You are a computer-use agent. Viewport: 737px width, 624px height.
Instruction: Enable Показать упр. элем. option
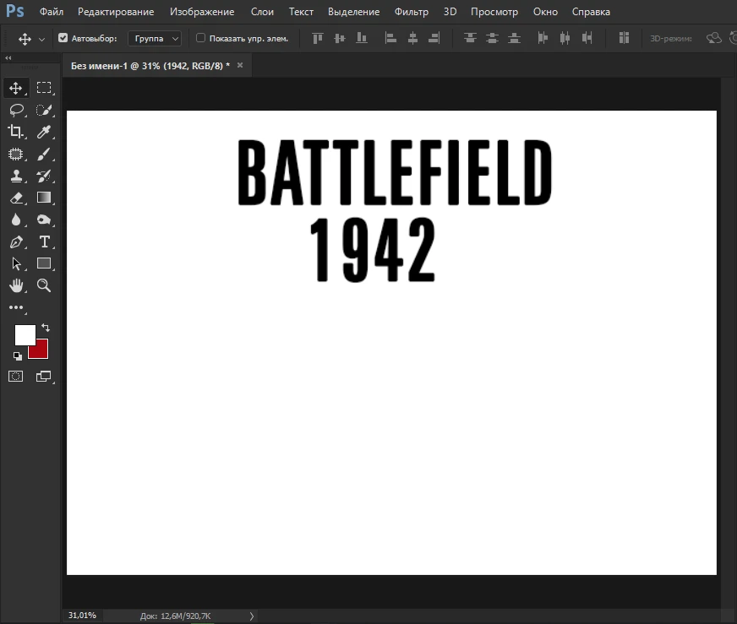click(x=200, y=37)
